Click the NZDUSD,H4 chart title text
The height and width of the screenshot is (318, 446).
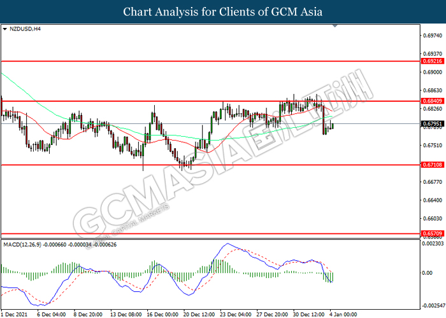(x=25, y=29)
